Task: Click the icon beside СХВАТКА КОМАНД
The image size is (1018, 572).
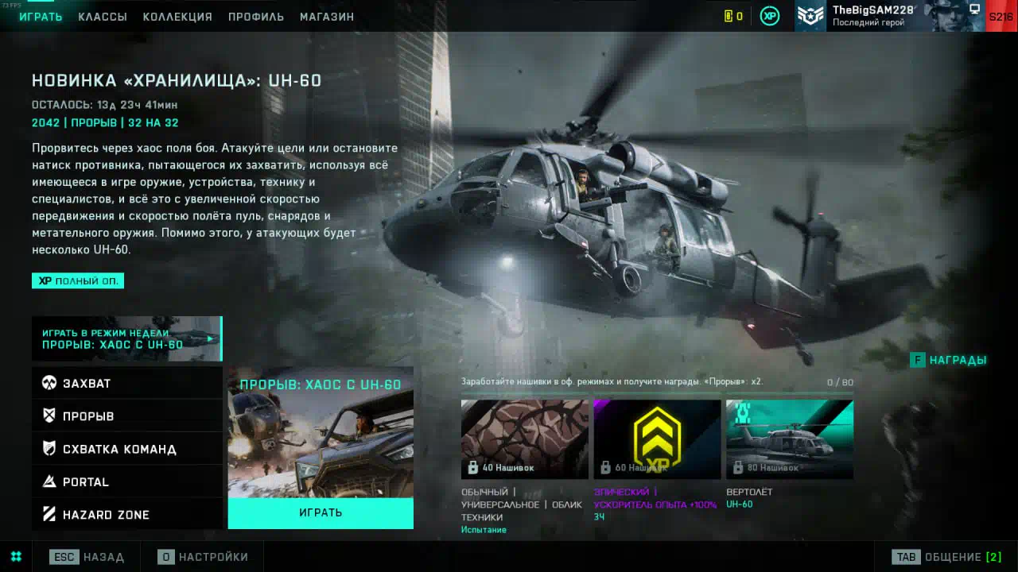Action: coord(49,449)
